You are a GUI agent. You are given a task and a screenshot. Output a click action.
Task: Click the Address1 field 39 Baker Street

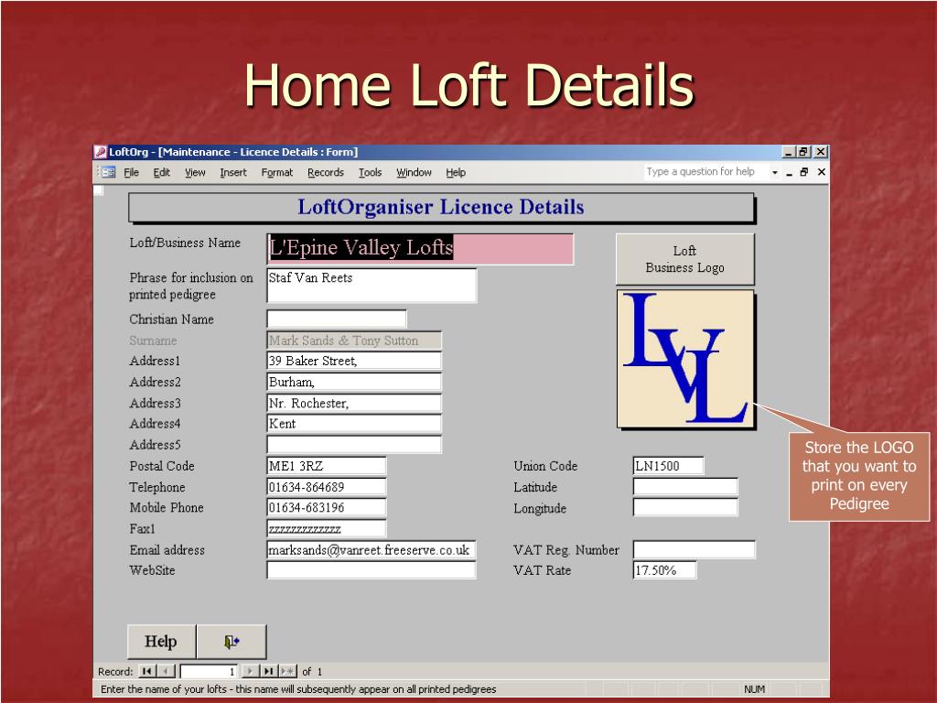pyautogui.click(x=354, y=361)
